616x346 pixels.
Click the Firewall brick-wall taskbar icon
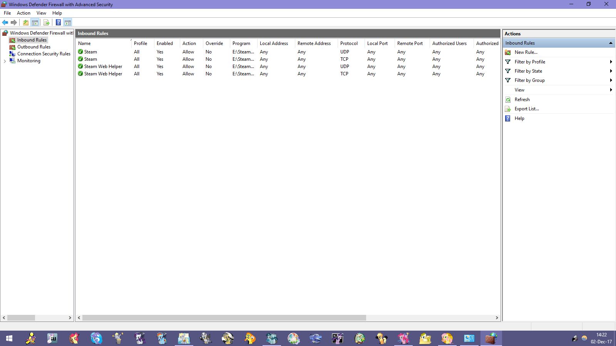coord(491,338)
